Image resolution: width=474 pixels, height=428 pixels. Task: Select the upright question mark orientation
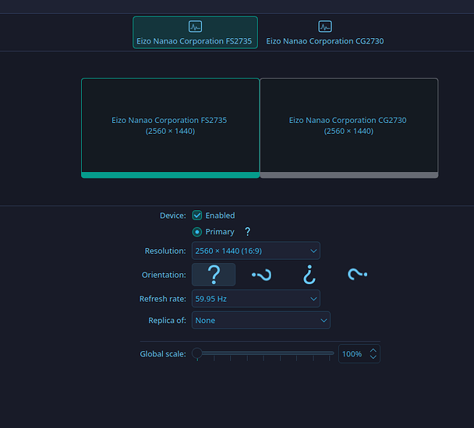tap(213, 275)
